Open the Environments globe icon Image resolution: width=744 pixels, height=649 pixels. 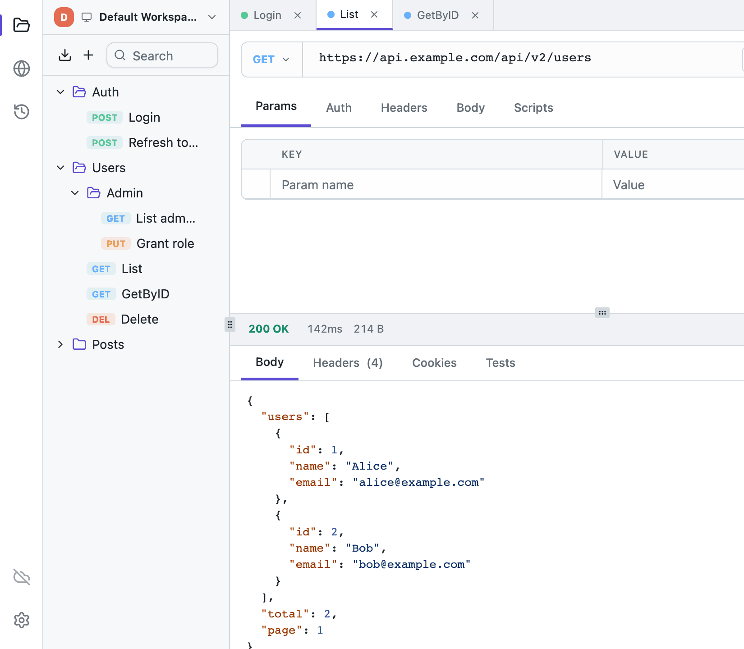point(21,69)
